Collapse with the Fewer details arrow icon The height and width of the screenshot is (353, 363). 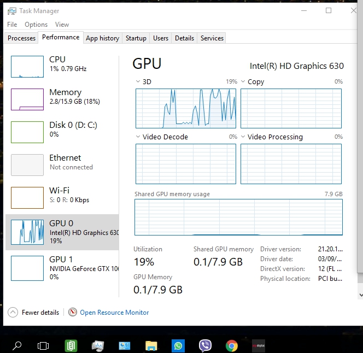tap(13, 312)
